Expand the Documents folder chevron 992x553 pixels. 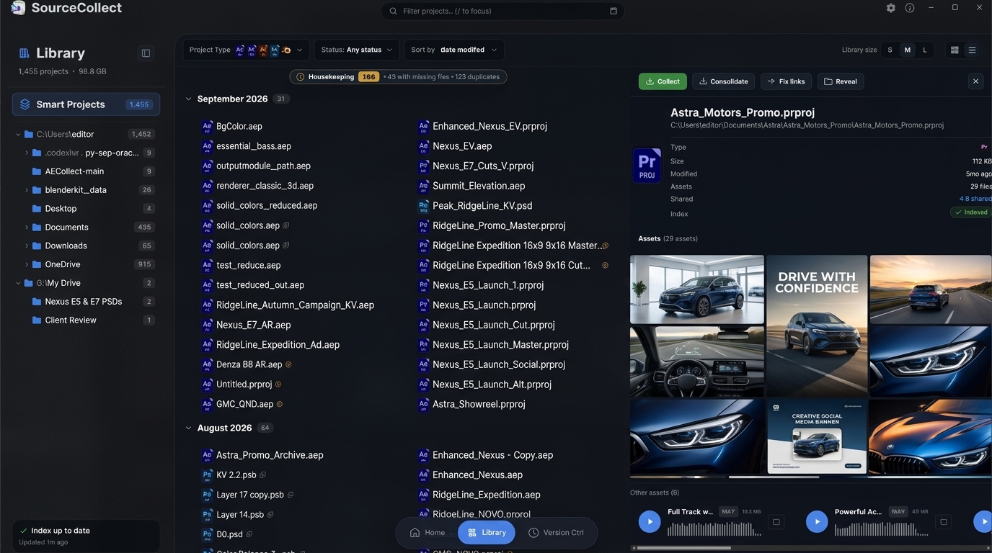[27, 228]
